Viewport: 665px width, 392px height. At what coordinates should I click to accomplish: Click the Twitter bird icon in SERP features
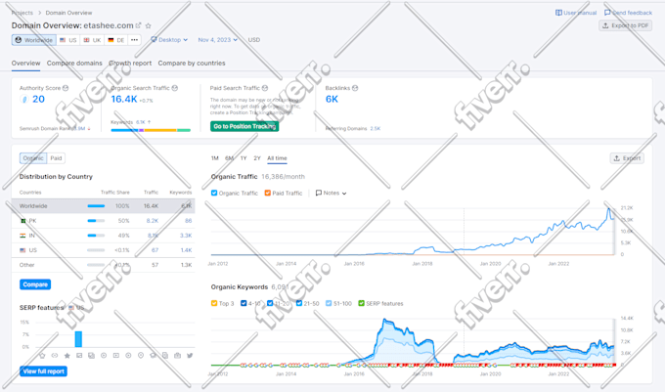click(190, 356)
